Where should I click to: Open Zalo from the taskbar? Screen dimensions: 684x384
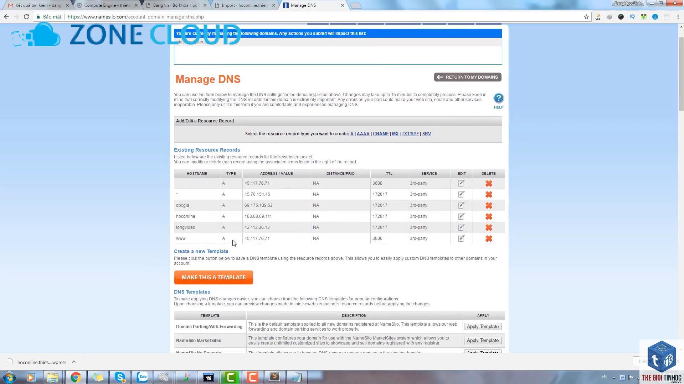(143, 377)
